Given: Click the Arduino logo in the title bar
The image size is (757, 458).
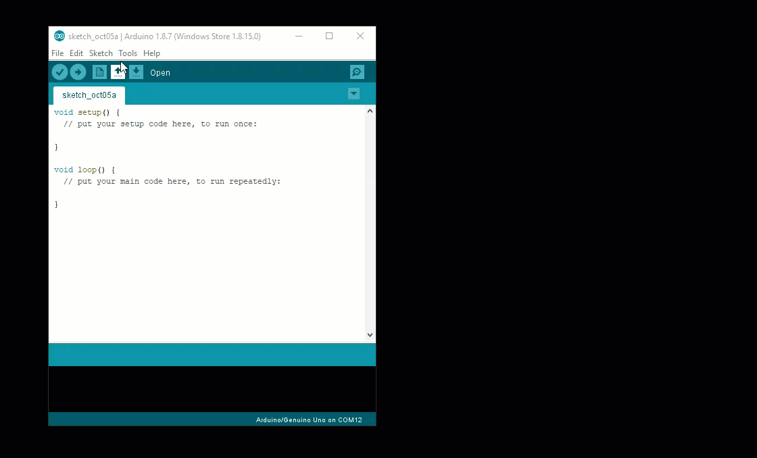Looking at the screenshot, I should pos(59,36).
